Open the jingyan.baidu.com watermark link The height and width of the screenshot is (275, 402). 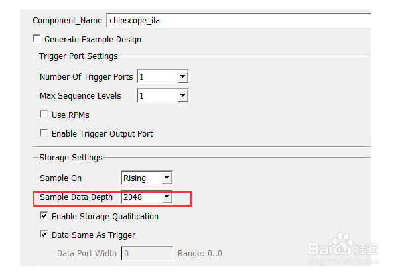(x=343, y=262)
